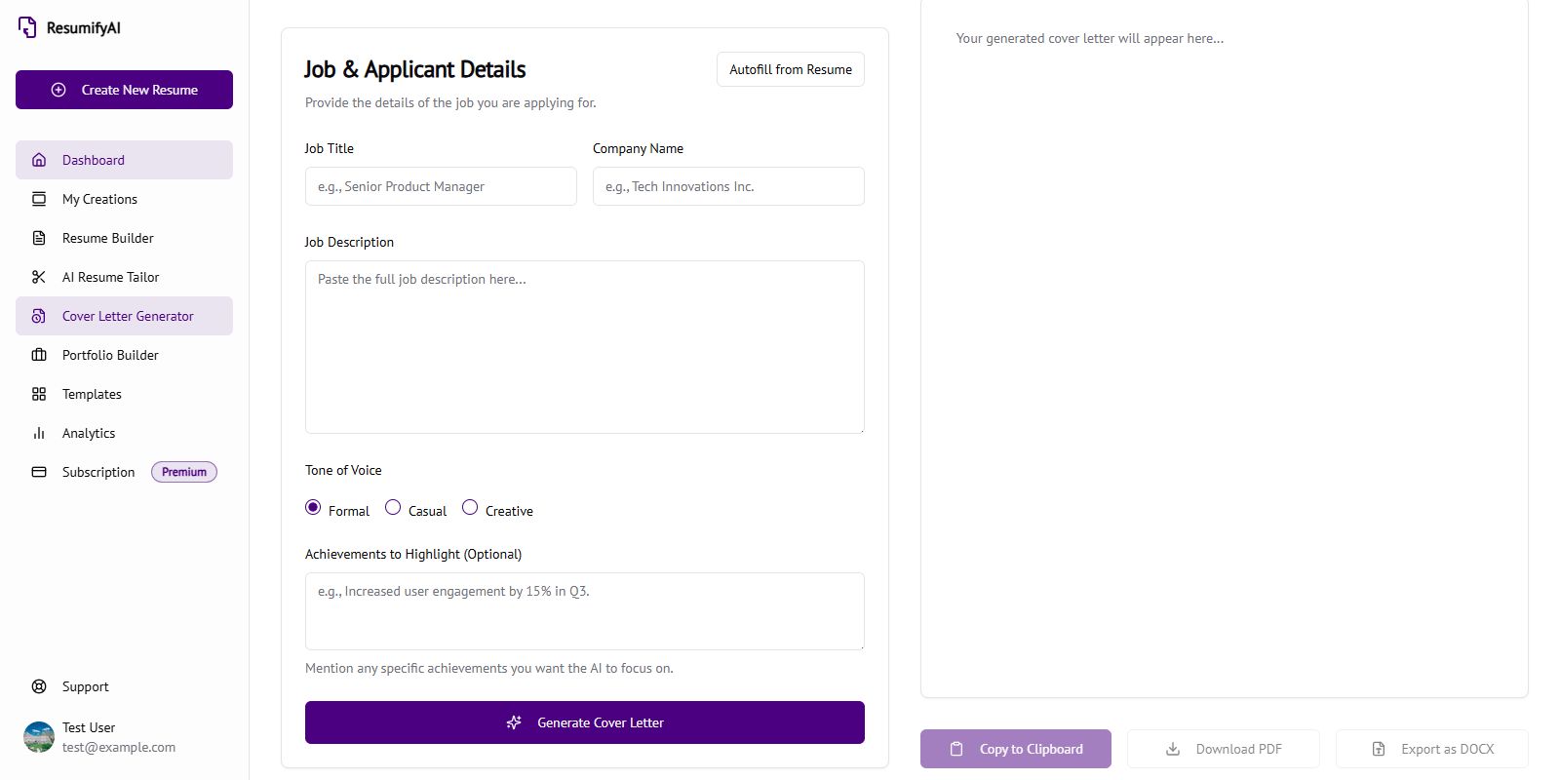The image size is (1560, 780).
Task: Open the Cover Letter Generator menu item
Action: 127,316
